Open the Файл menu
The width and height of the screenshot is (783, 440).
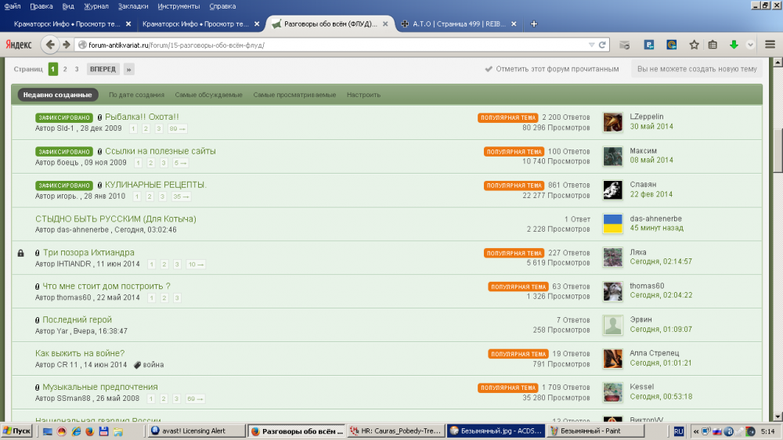click(x=13, y=6)
